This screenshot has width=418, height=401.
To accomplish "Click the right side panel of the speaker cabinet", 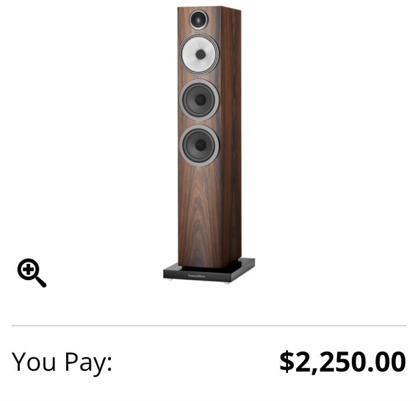I will [x=232, y=134].
